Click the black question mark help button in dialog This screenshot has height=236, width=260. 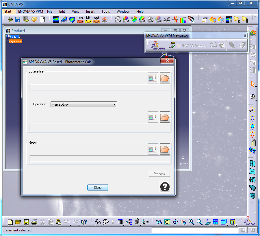click(165, 186)
